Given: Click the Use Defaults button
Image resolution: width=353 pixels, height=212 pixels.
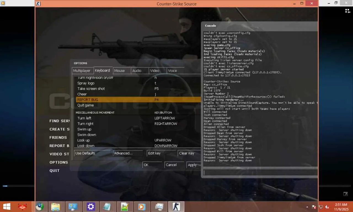Looking at the screenshot, I should [92, 153].
